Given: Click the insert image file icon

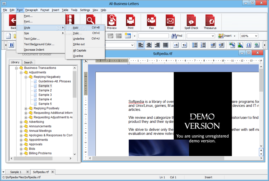Looking at the screenshot, I should [x=232, y=45].
